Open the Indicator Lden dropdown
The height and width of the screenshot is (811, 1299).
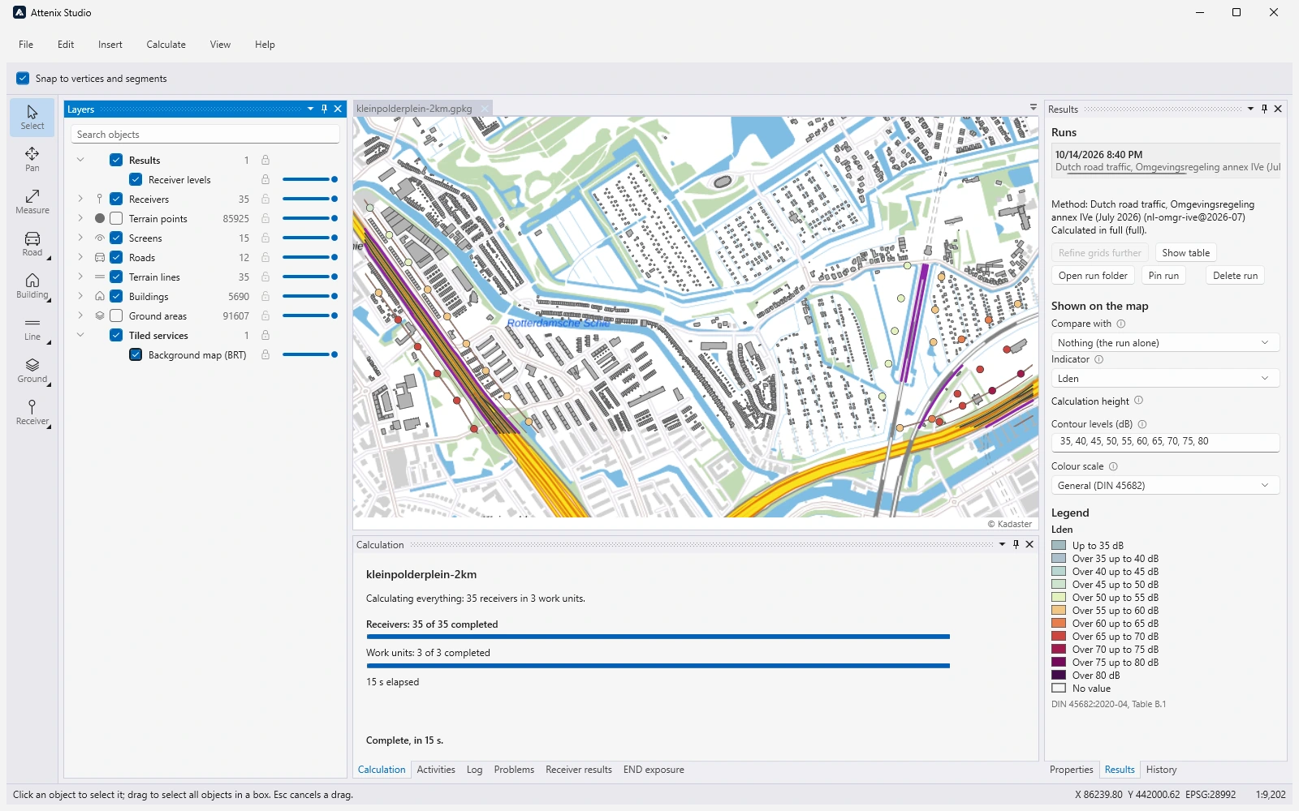tap(1165, 379)
